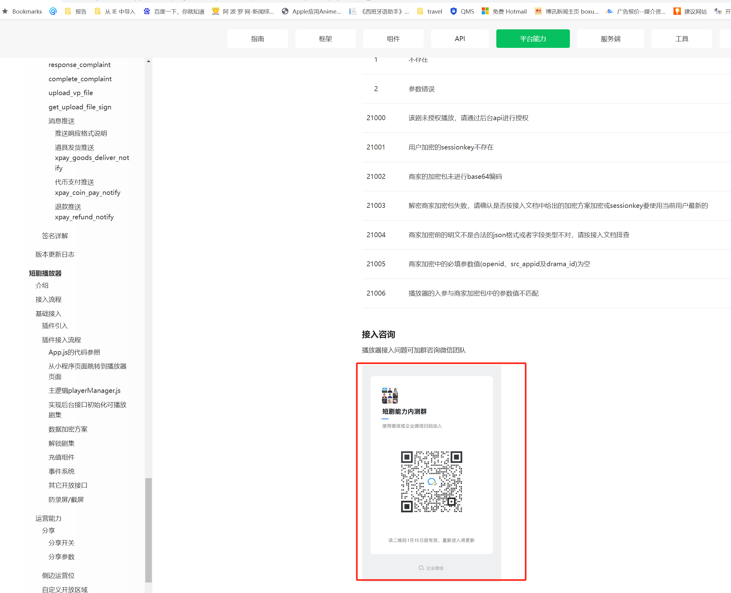This screenshot has width=731, height=593.
Task: Open the 接入流程 page
Action: click(49, 299)
